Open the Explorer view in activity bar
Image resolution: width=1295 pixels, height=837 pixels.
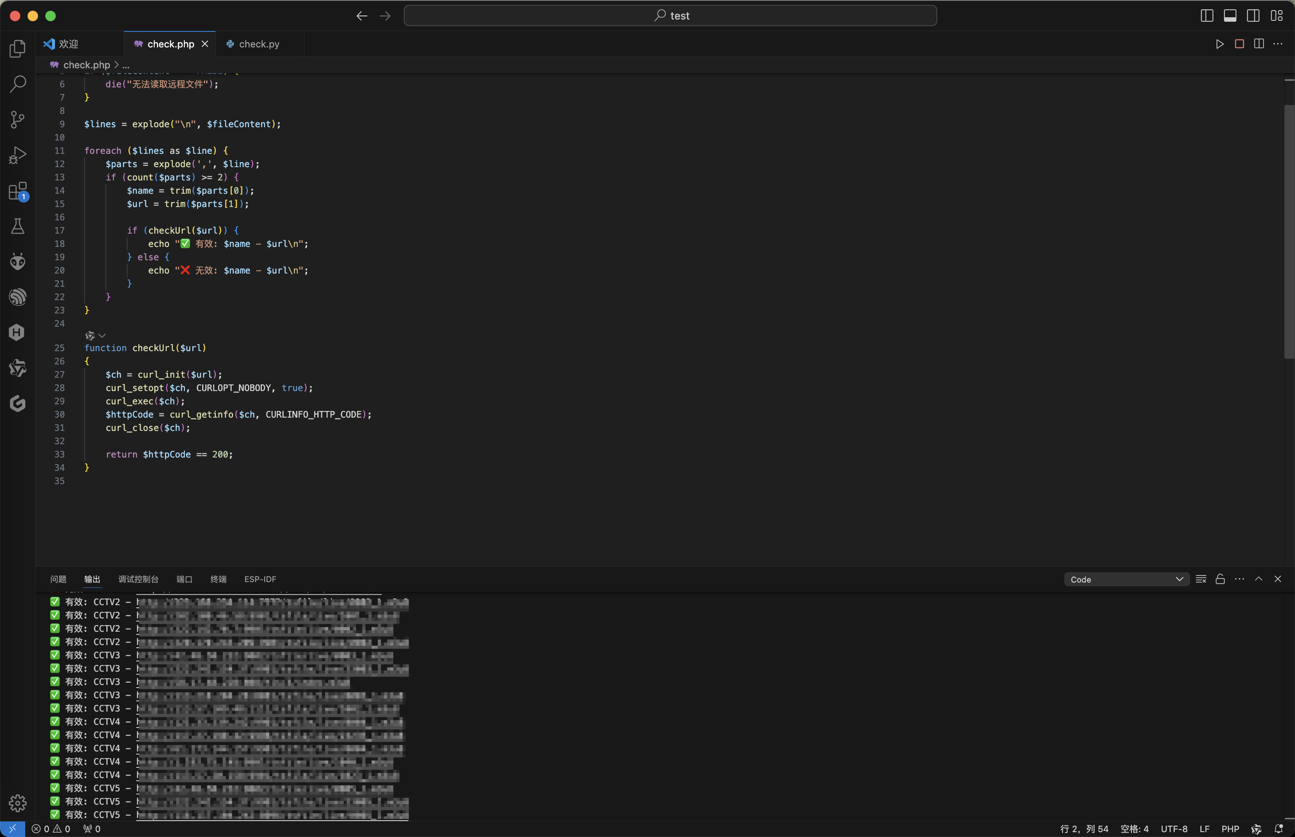point(17,48)
